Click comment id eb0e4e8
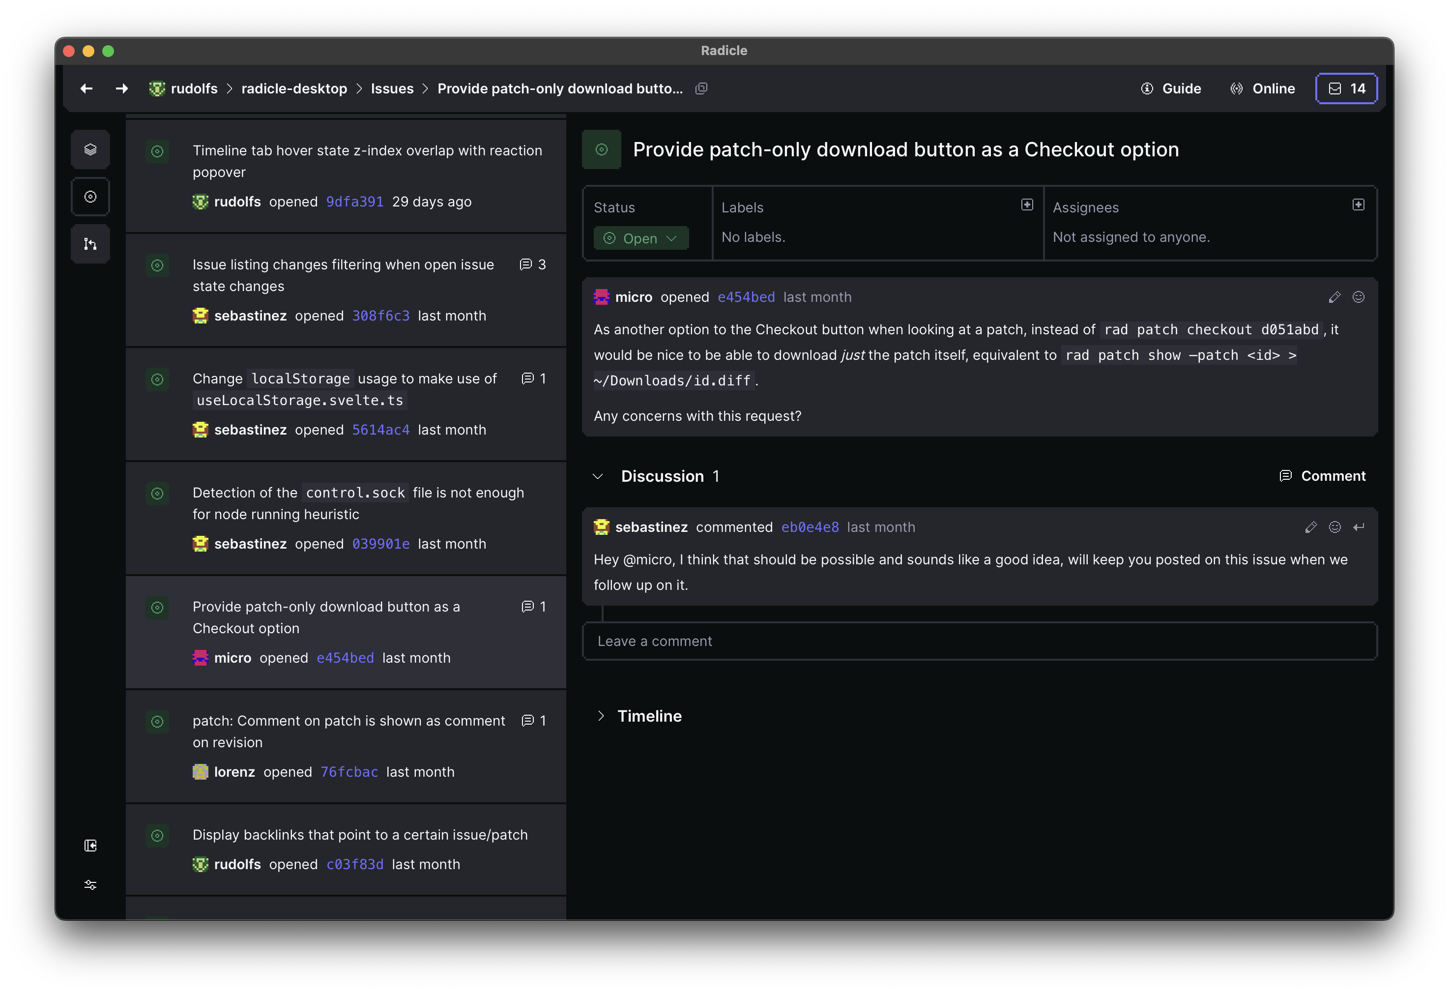 [x=810, y=527]
